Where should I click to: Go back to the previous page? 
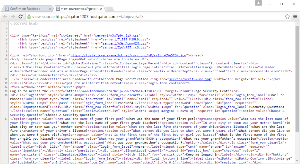coord(5,17)
